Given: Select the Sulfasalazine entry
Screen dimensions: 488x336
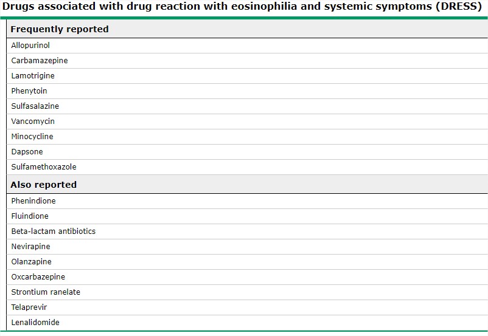Looking at the screenshot, I should [35, 106].
